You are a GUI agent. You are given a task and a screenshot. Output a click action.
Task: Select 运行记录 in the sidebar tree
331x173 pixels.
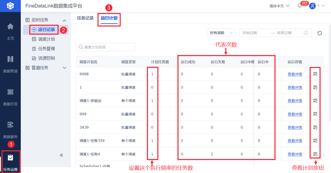[47, 30]
